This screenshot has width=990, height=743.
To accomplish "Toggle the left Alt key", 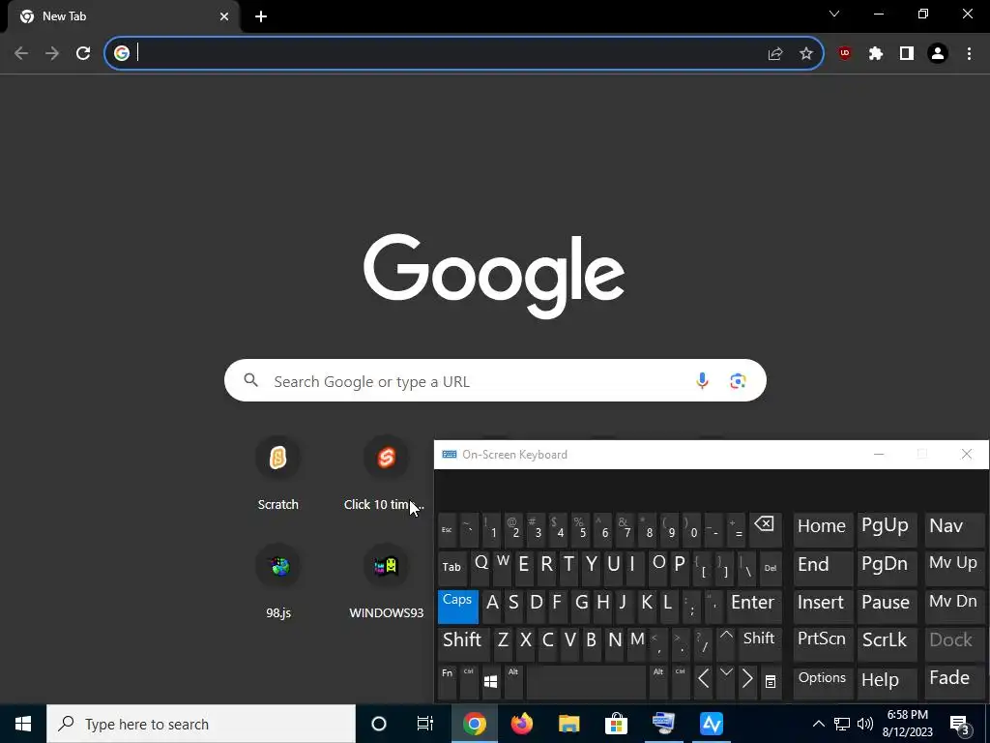I will point(513,682).
